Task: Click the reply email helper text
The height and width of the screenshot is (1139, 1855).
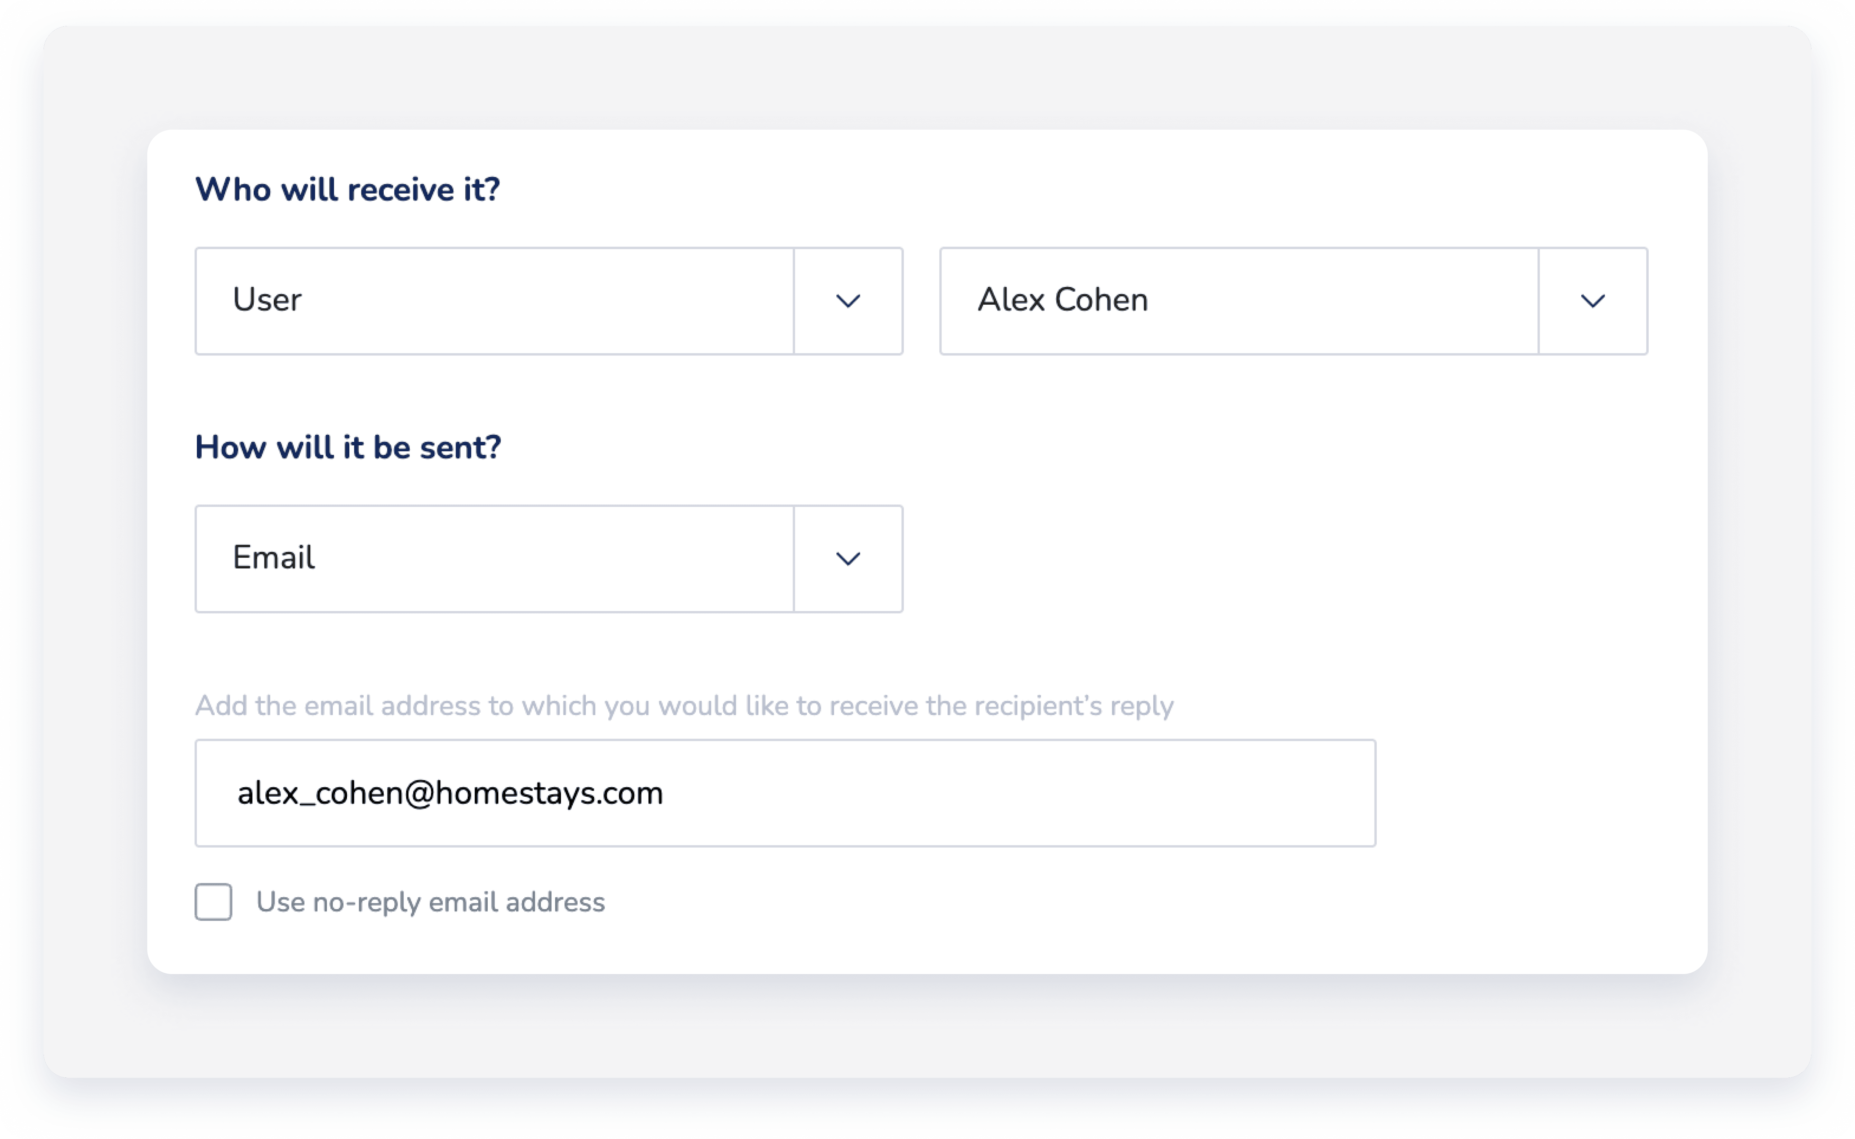Action: pyautogui.click(x=684, y=706)
